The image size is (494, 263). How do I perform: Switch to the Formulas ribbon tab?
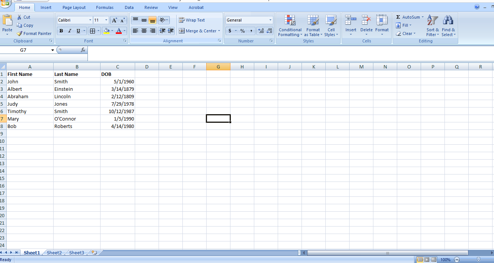(105, 7)
